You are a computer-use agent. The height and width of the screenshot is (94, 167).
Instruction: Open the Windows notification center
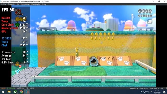tap(164, 92)
